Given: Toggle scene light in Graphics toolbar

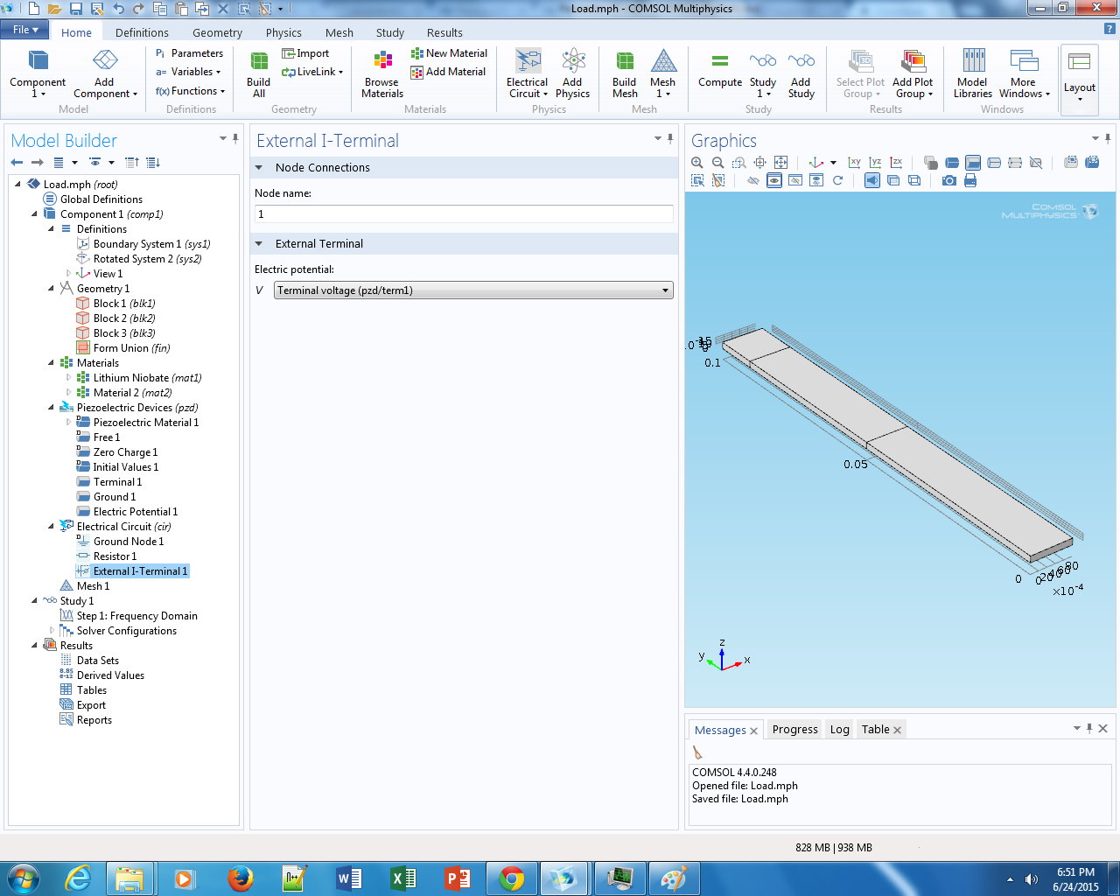Looking at the screenshot, I should tap(872, 180).
